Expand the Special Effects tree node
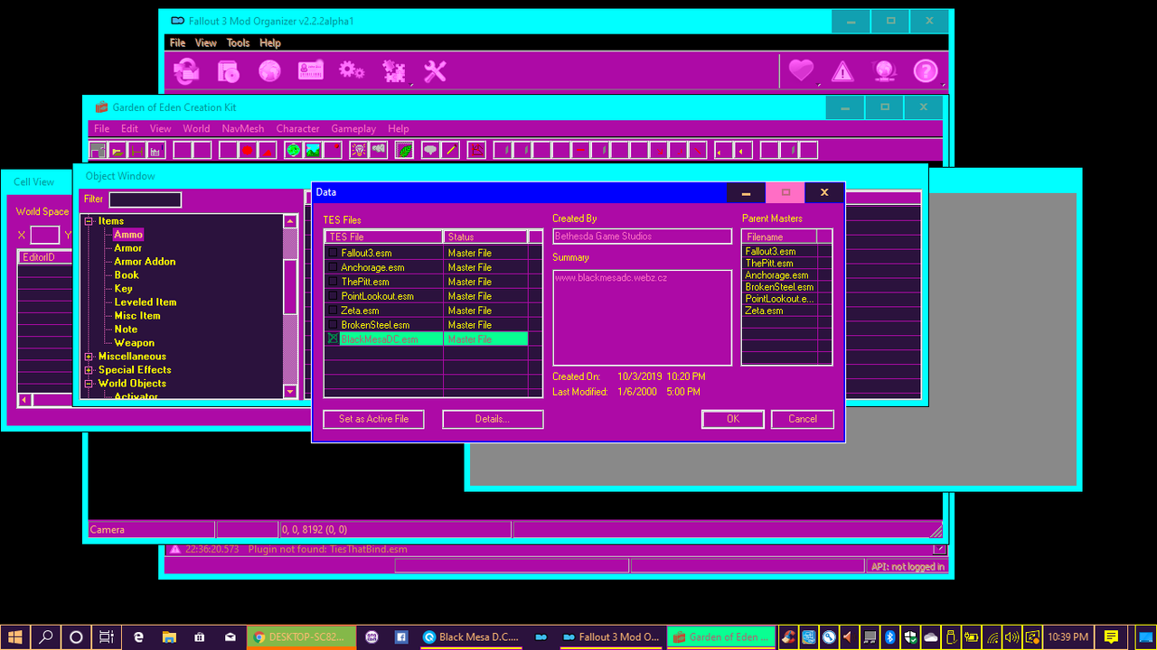 [x=89, y=370]
